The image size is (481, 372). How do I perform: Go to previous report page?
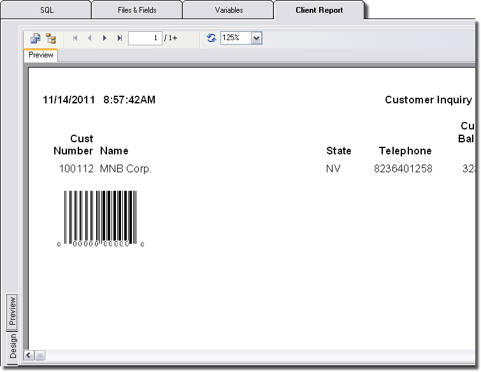pos(90,38)
